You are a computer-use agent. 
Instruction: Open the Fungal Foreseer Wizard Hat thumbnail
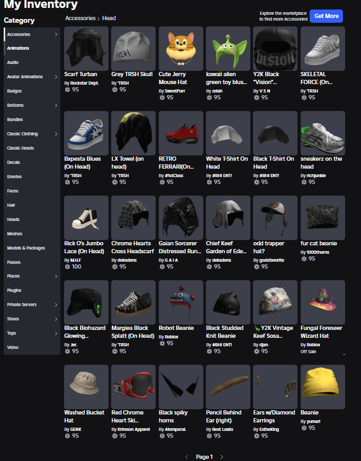click(322, 302)
